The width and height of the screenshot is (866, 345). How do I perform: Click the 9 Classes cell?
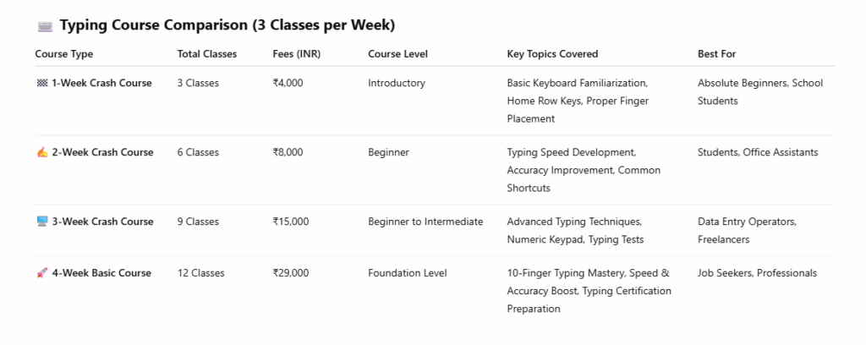coord(198,222)
